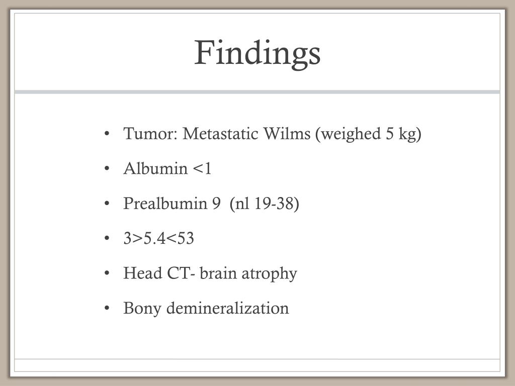Click the bullet dot before Albumin

[107, 169]
